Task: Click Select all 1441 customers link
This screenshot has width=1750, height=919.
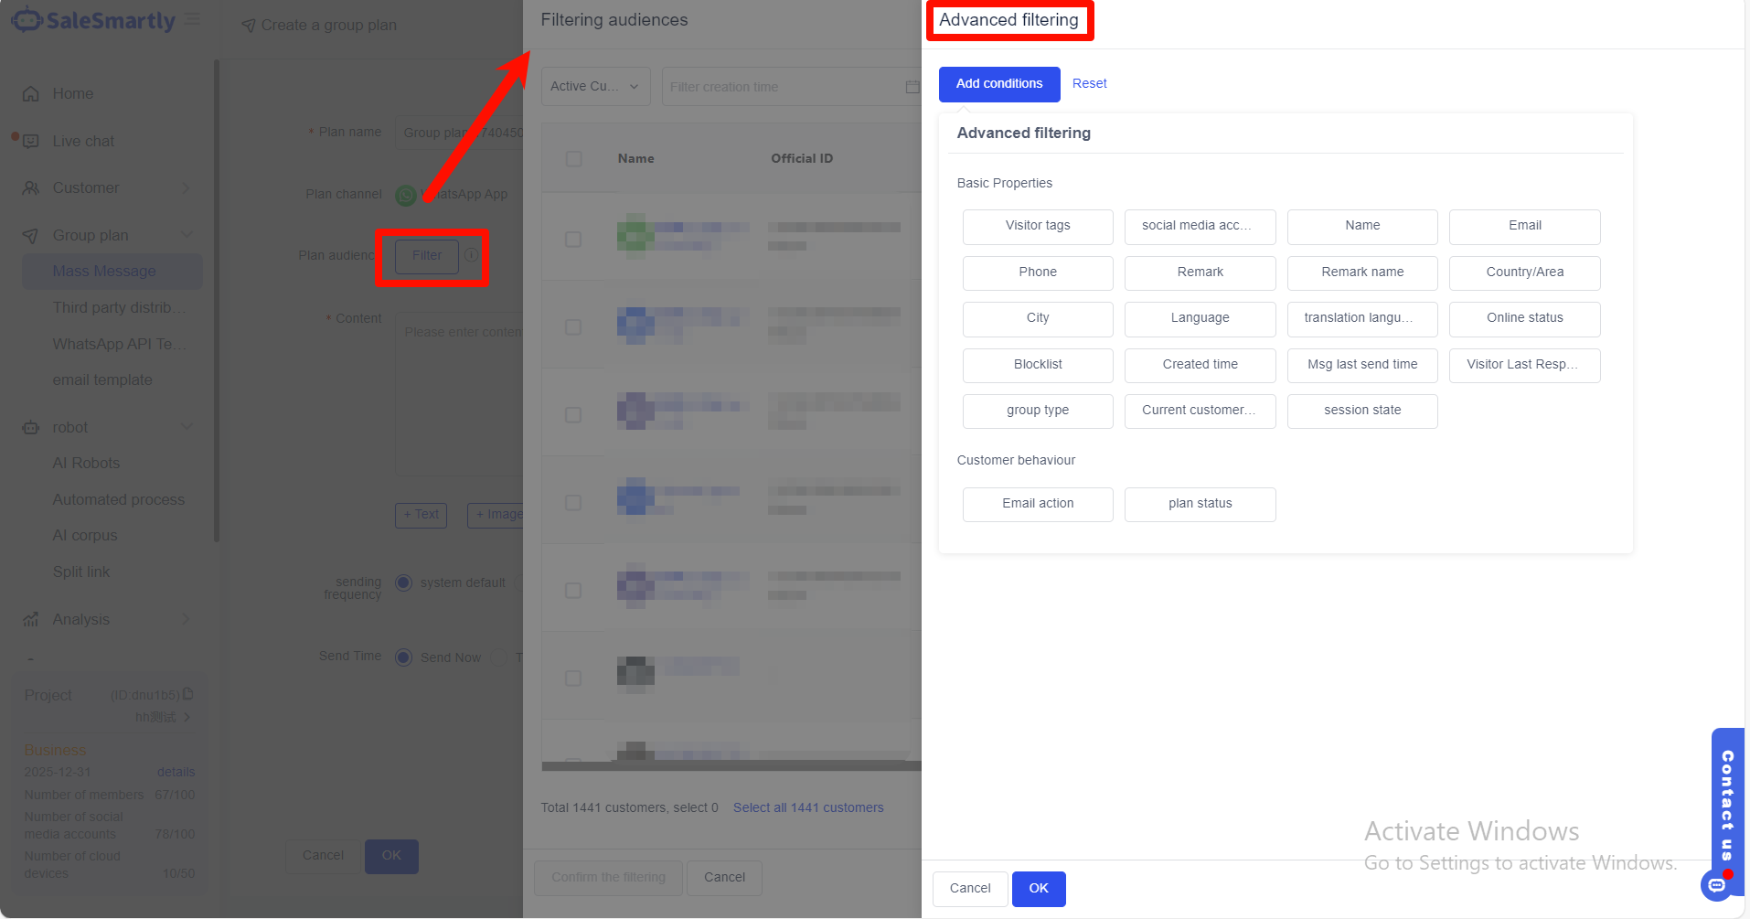Action: (x=808, y=808)
